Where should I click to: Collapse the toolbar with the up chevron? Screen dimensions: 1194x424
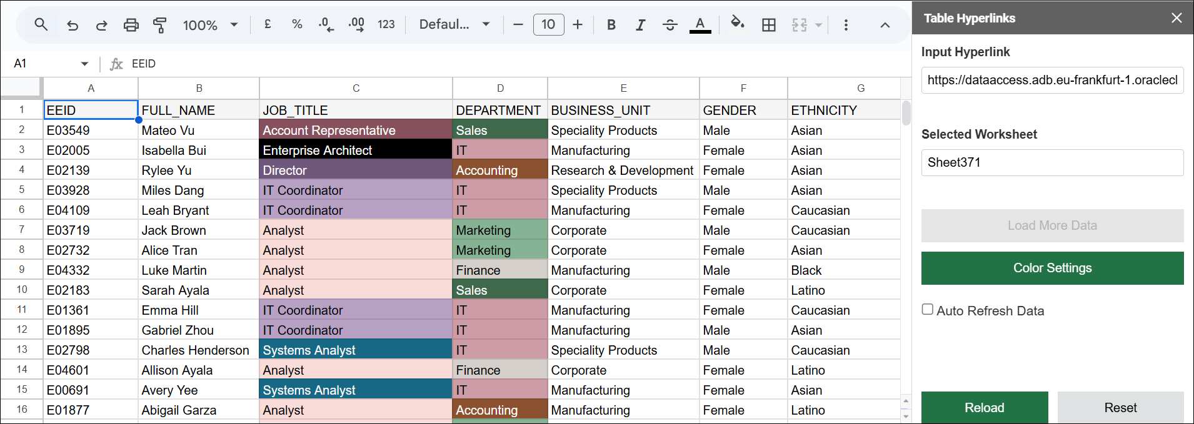[885, 25]
